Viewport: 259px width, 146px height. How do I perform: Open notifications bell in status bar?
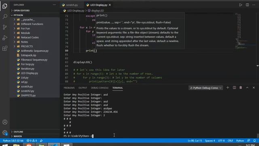tap(255, 141)
